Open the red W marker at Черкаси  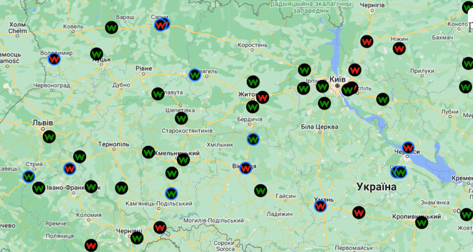point(408,148)
